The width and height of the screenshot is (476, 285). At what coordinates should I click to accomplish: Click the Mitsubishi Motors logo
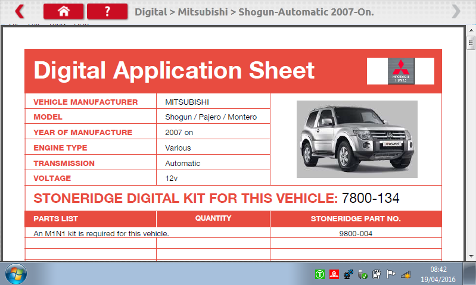pyautogui.click(x=401, y=71)
